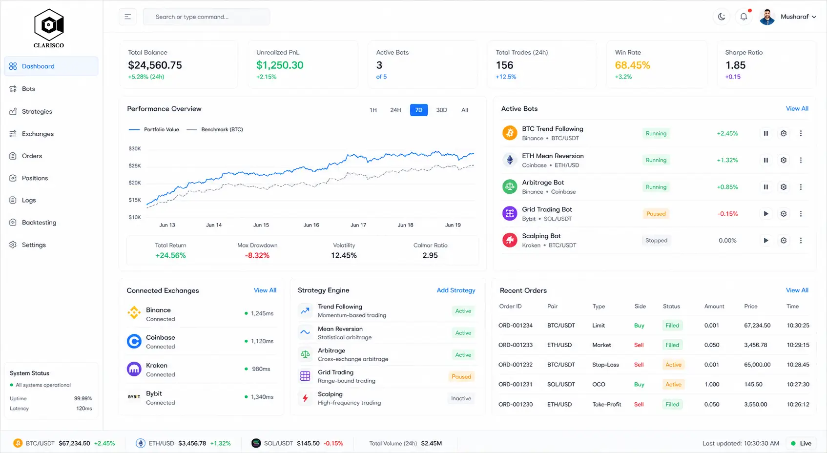The width and height of the screenshot is (827, 453).
Task: Focus the search or type command field
Action: click(207, 17)
